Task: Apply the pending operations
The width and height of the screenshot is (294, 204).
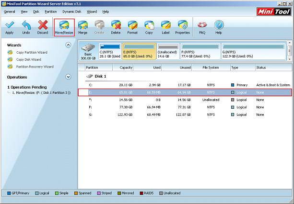Action: click(x=10, y=27)
